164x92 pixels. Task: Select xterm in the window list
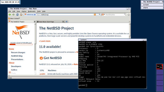[x=152, y=8]
